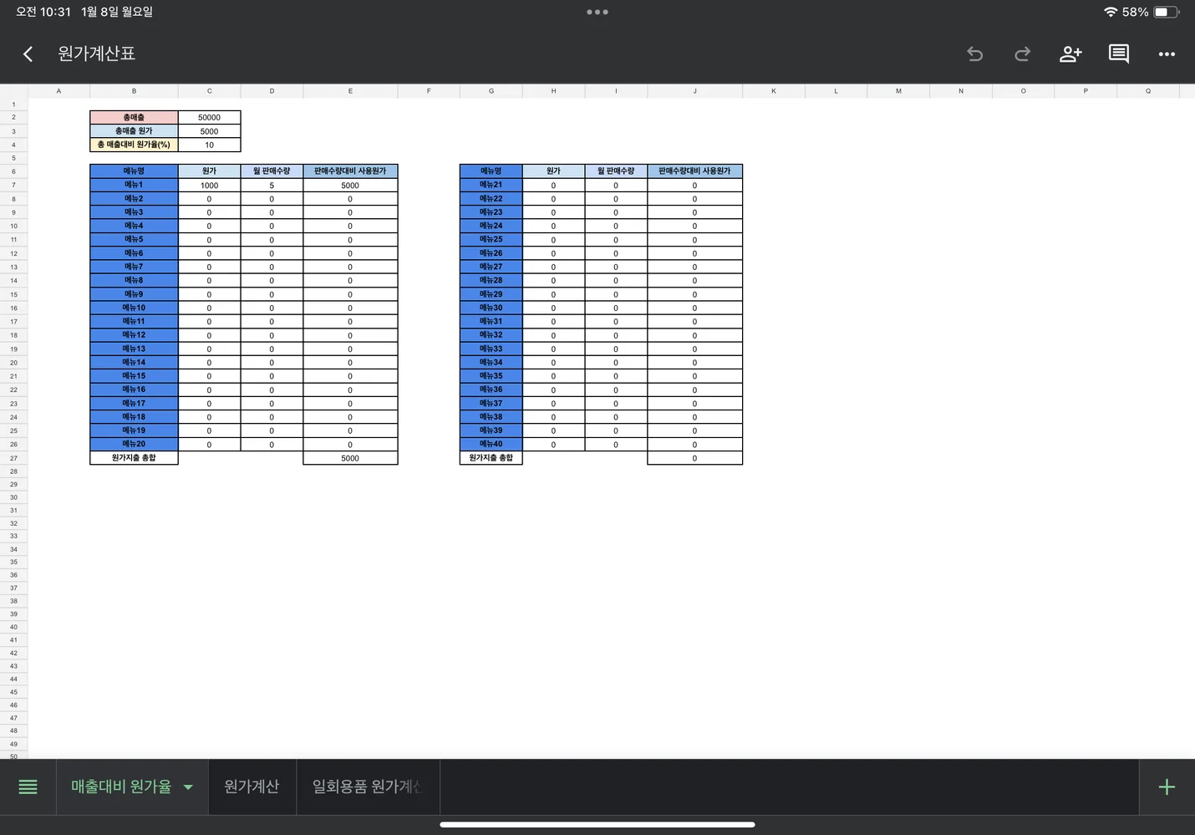Select the 총매출 value cell 50000
This screenshot has height=835, width=1195.
(x=209, y=118)
